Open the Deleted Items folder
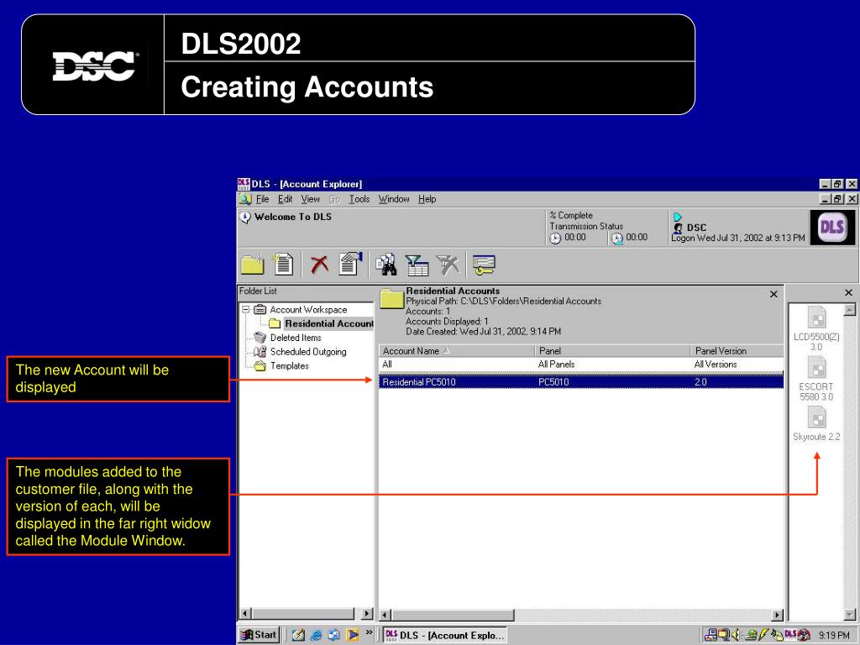Viewport: 860px width, 645px height. click(x=296, y=338)
